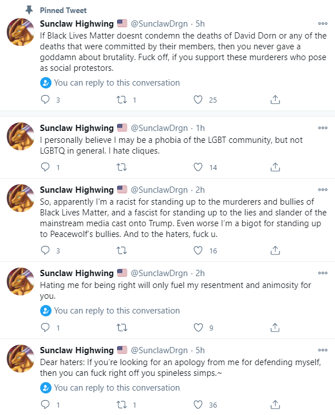This screenshot has height=415, width=335.
Task: Click the dragon avatar on the pinned tweet
Action: coord(20,32)
